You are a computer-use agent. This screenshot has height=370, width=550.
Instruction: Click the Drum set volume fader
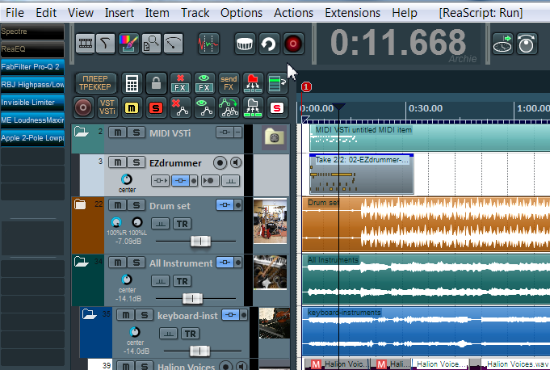point(200,241)
